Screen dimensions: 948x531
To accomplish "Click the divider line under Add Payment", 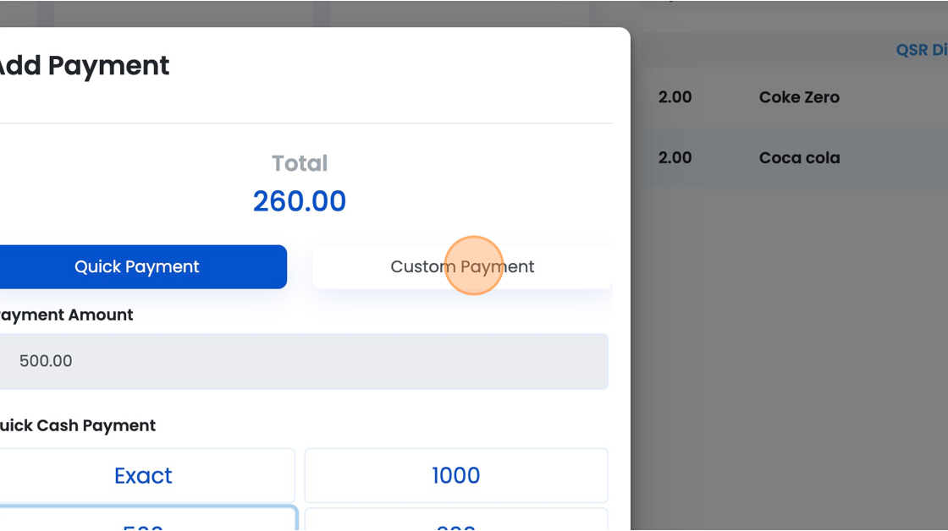I will tap(306, 123).
